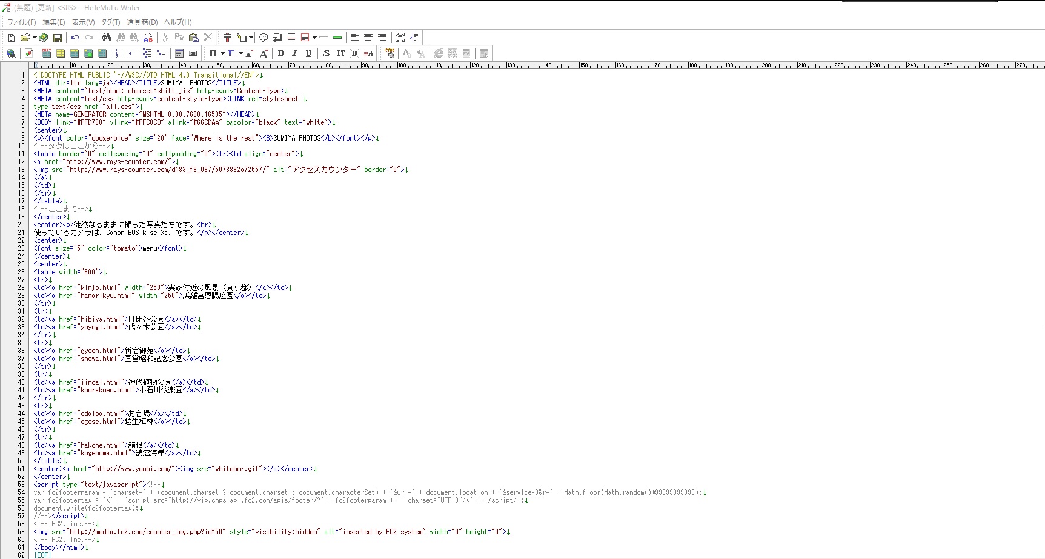Create a new document with the New icon
The width and height of the screenshot is (1045, 559).
coord(12,38)
